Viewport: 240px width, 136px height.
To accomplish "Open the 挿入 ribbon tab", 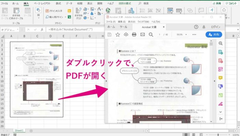I will (x=26, y=3).
